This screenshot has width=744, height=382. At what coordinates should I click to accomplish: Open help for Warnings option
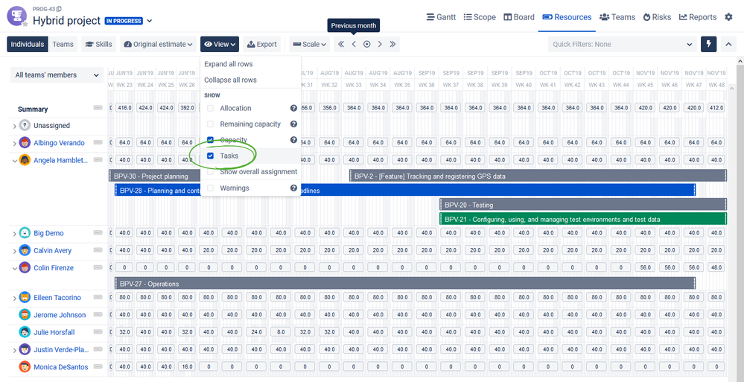293,188
